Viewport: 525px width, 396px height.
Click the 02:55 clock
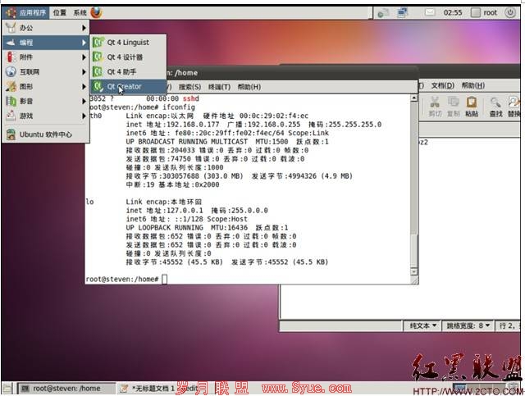click(453, 13)
